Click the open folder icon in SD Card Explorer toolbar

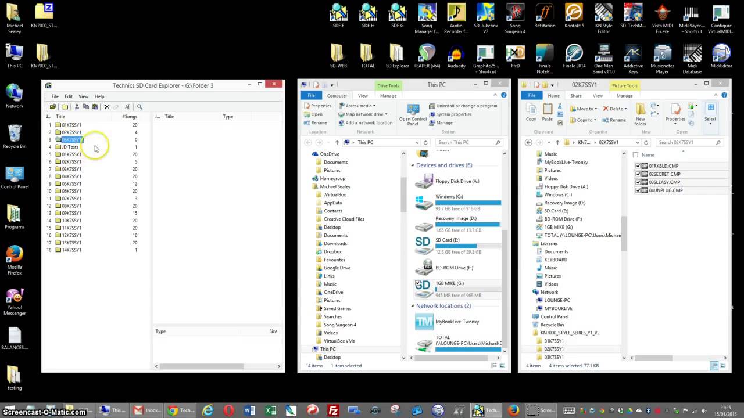[53, 107]
